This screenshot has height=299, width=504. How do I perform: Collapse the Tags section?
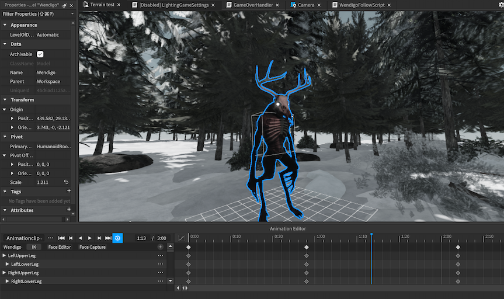[5, 192]
